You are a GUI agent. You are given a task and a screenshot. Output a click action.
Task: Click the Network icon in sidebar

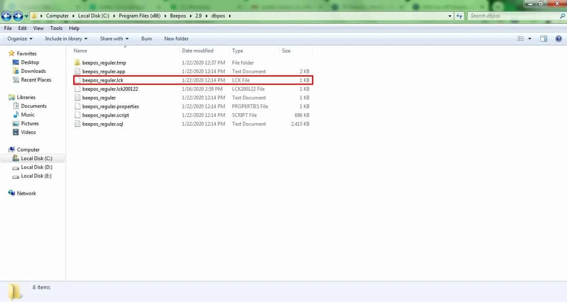[12, 193]
